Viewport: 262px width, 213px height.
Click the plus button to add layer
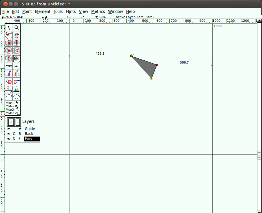11,122
